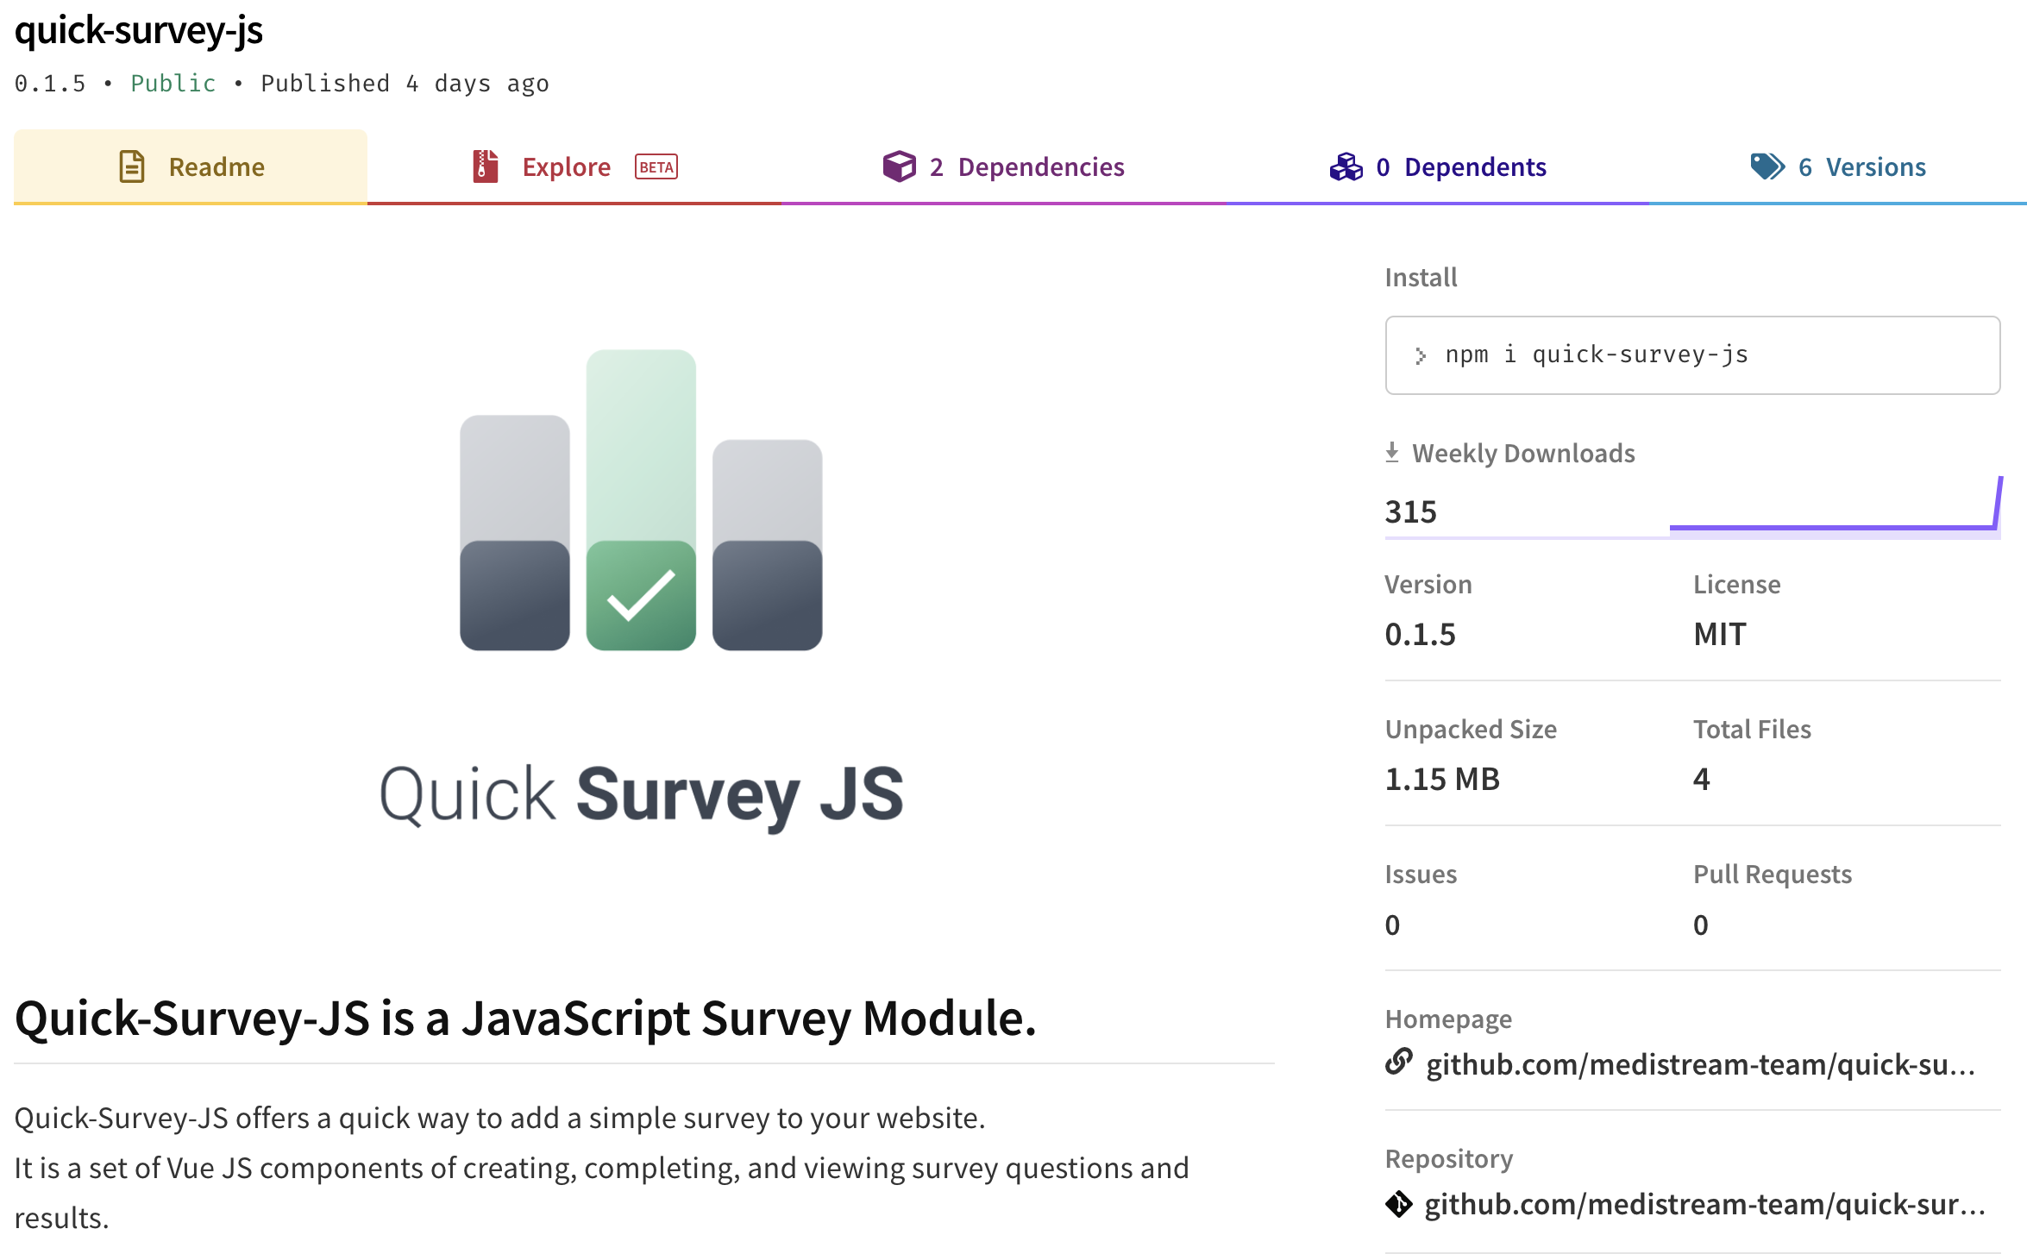Click the Dependents stacked cubes icon
This screenshot has width=2027, height=1254.
pos(1346,166)
